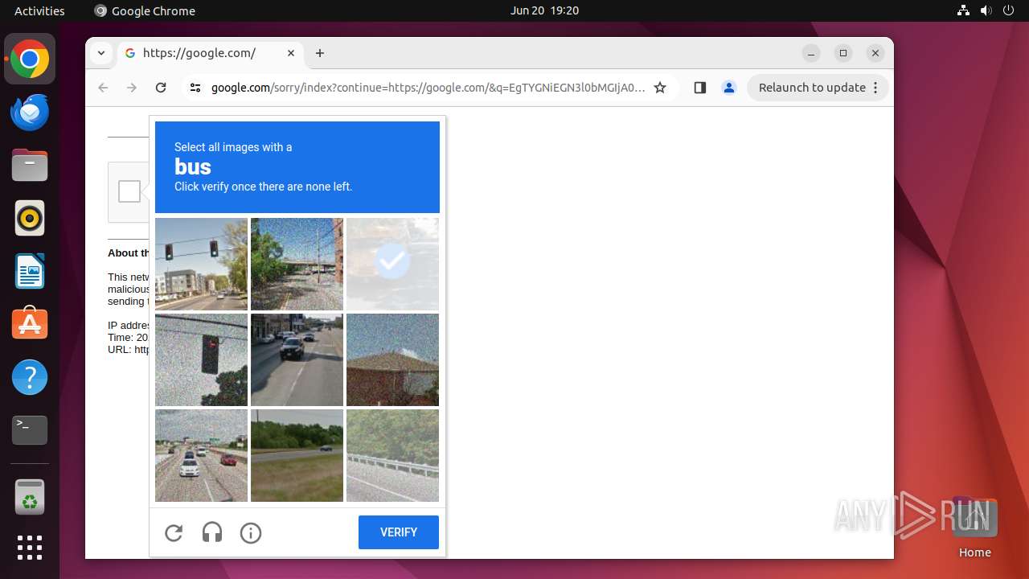Open a new tab
Image resolution: width=1029 pixels, height=579 pixels.
pyautogui.click(x=320, y=53)
